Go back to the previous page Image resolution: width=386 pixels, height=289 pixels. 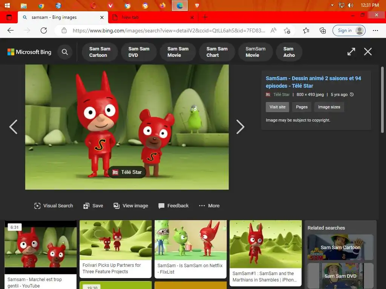11,30
